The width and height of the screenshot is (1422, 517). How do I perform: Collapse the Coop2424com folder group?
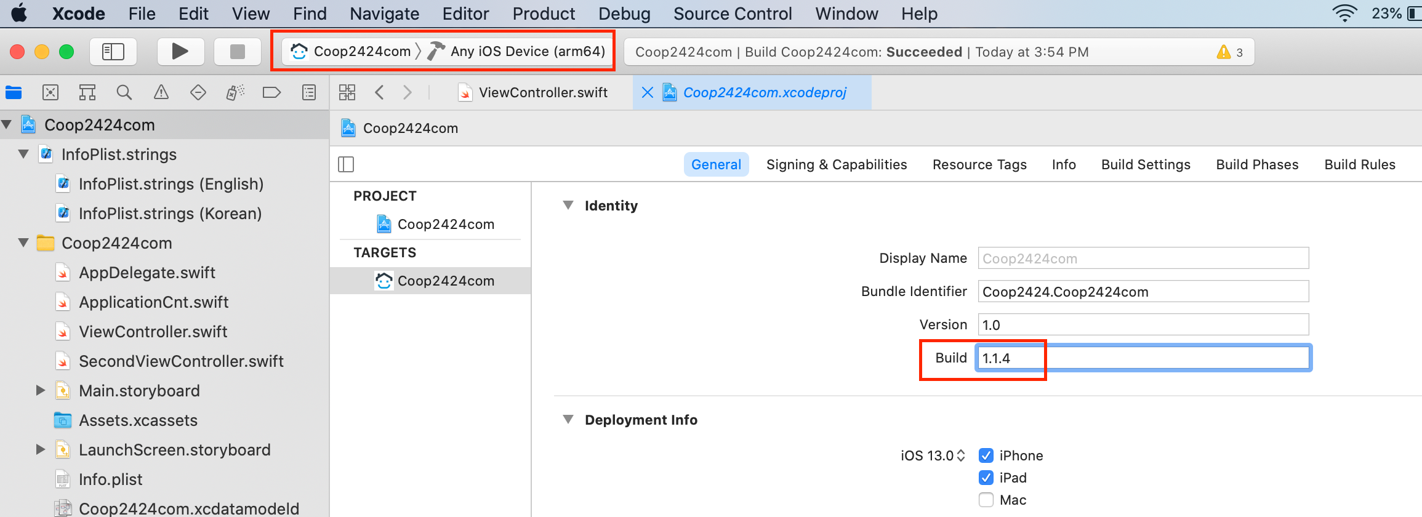[x=23, y=243]
